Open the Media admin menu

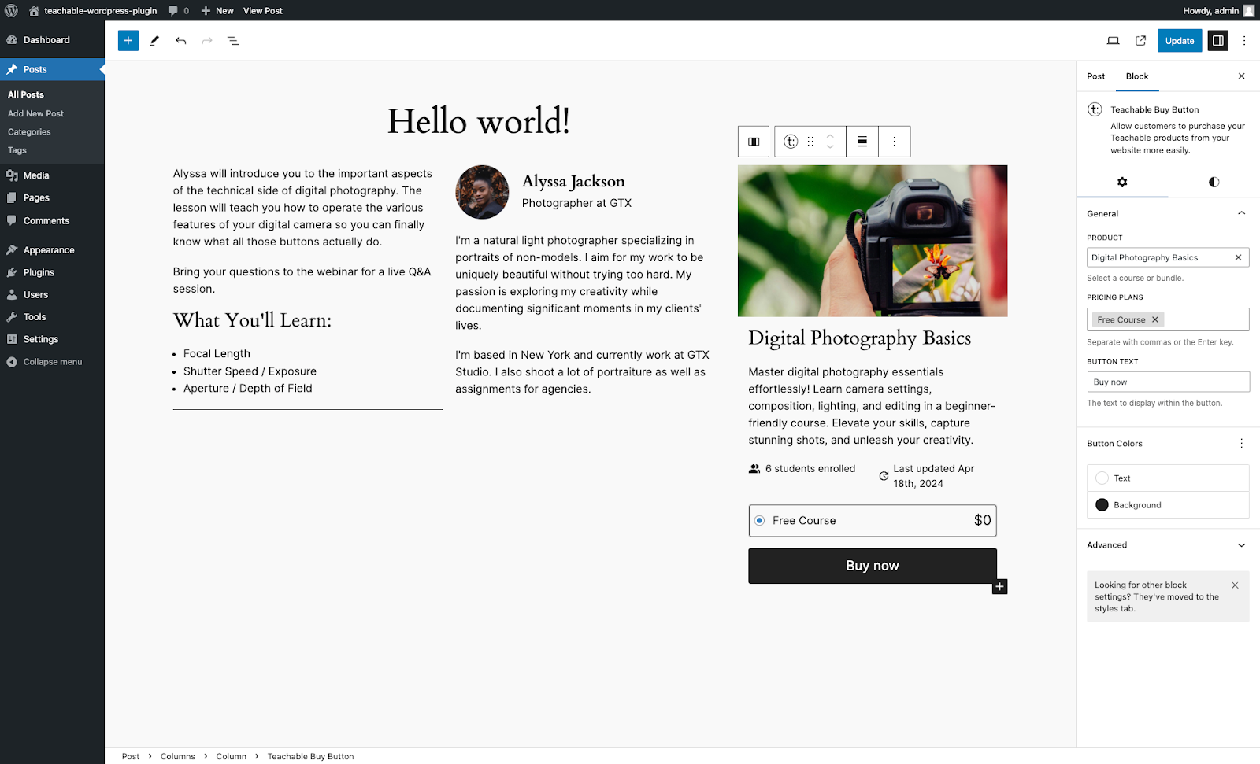52,175
